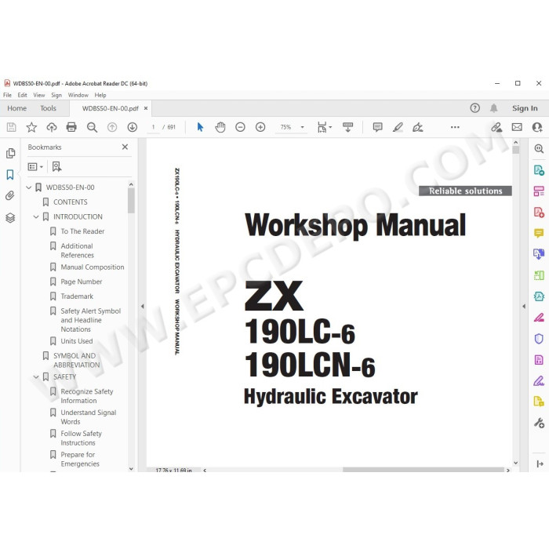Open share with others icon
The width and height of the screenshot is (549, 549).
click(x=537, y=127)
